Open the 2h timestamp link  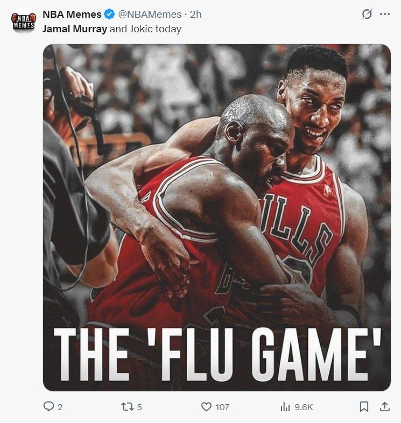(x=195, y=15)
